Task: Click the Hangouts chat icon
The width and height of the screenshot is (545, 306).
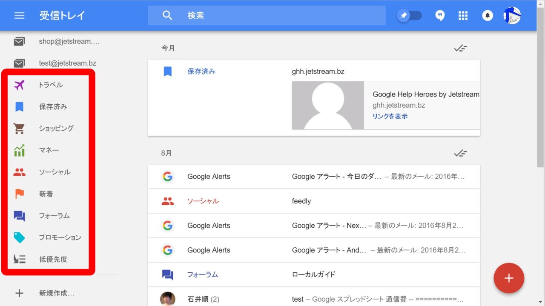Action: [x=440, y=16]
